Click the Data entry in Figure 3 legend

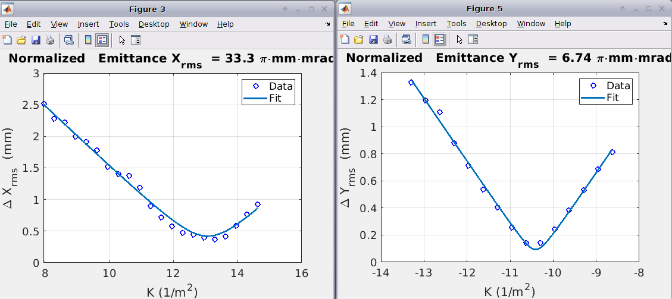click(280, 86)
